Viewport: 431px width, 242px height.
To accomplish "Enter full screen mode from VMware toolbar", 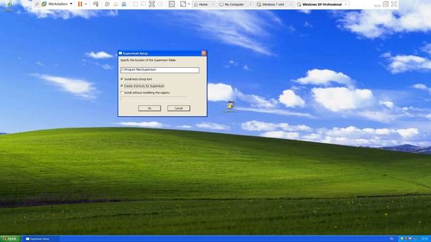I will click(x=152, y=4).
